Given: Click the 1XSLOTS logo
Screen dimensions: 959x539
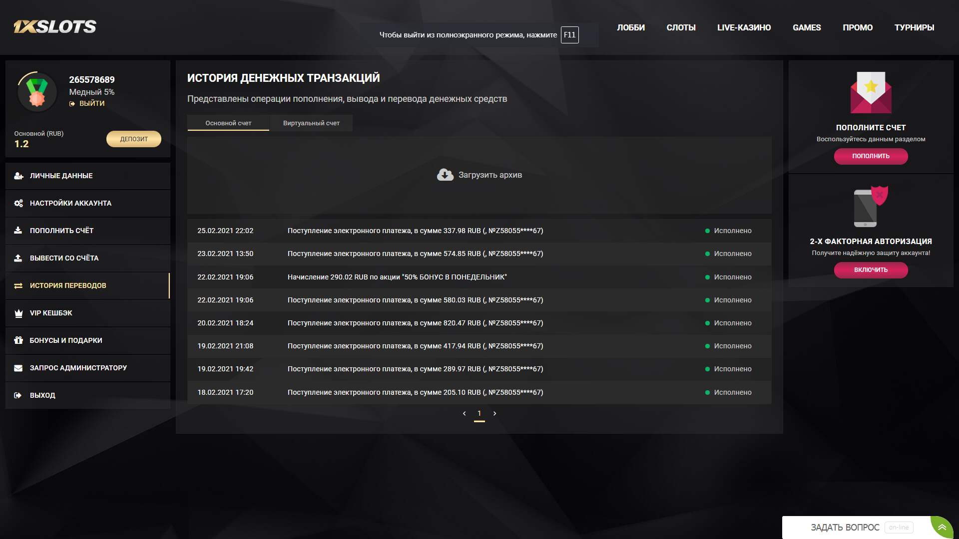Looking at the screenshot, I should coord(55,27).
